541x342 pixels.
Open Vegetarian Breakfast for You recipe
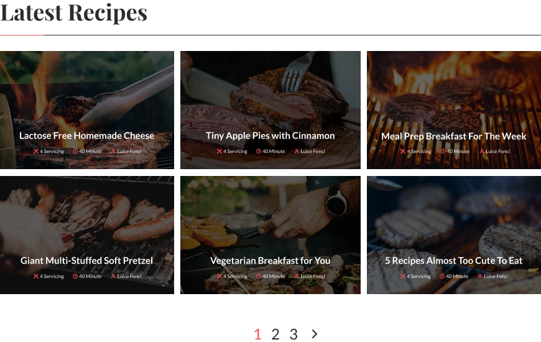coord(270,261)
